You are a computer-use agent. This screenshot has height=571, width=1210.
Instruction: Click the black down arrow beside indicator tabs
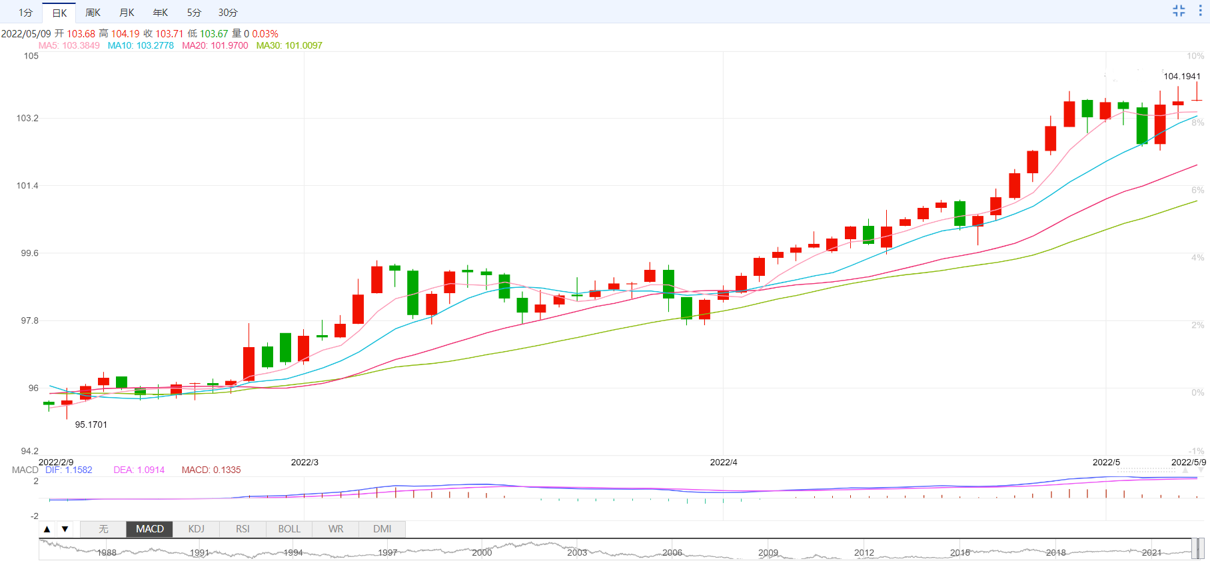65,529
